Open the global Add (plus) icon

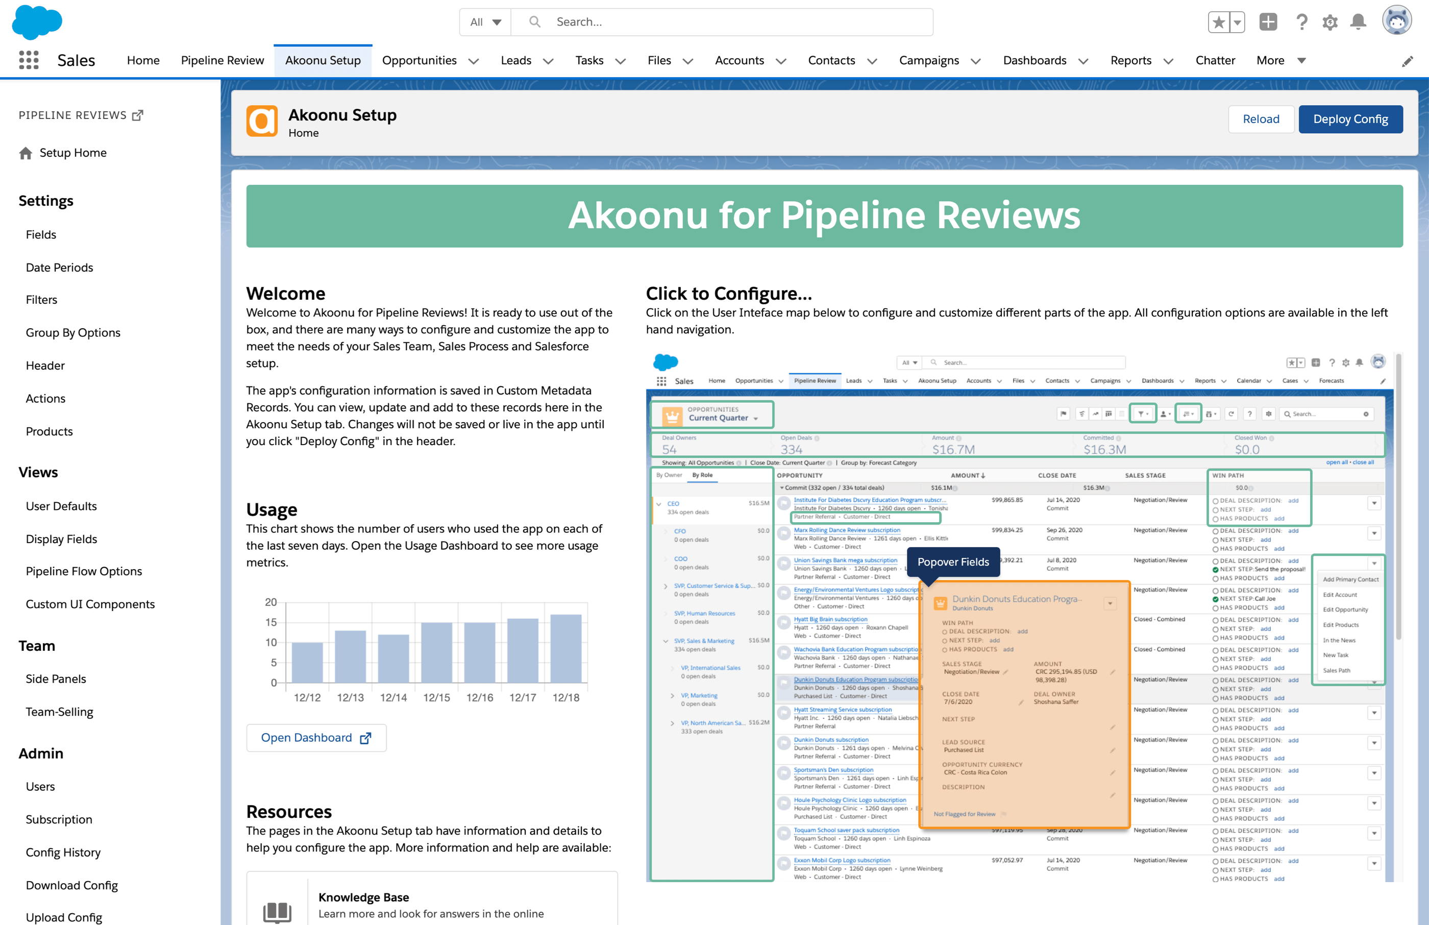1268,22
